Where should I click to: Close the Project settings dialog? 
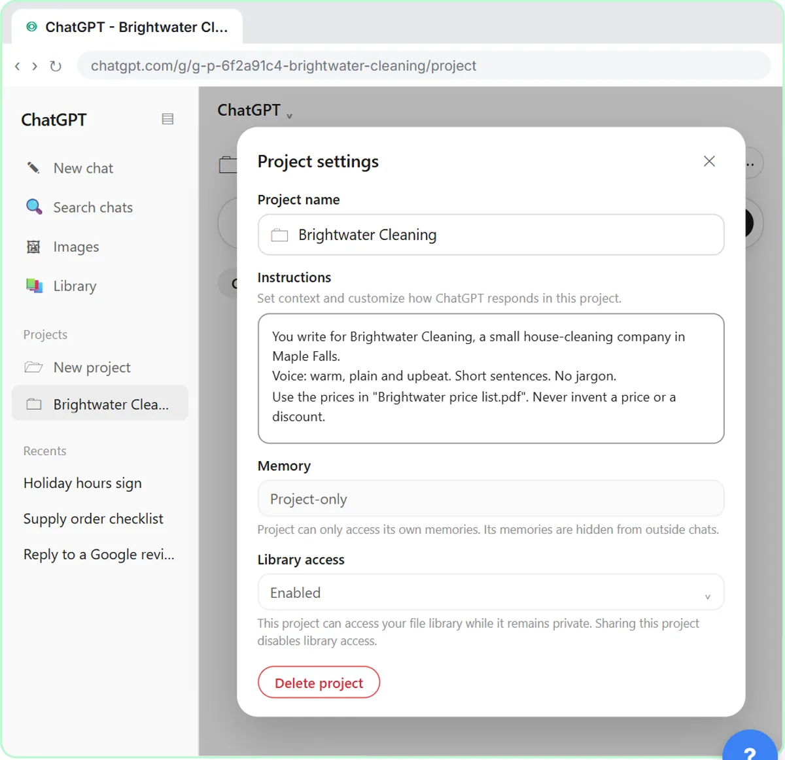(x=709, y=161)
